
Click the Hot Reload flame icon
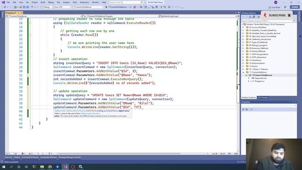click(x=134, y=7)
